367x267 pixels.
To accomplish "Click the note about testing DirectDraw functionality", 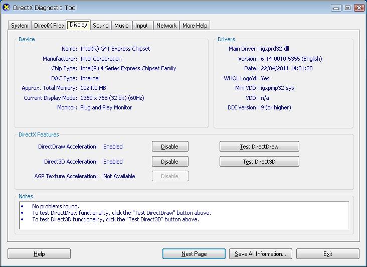I will pyautogui.click(x=121, y=213).
